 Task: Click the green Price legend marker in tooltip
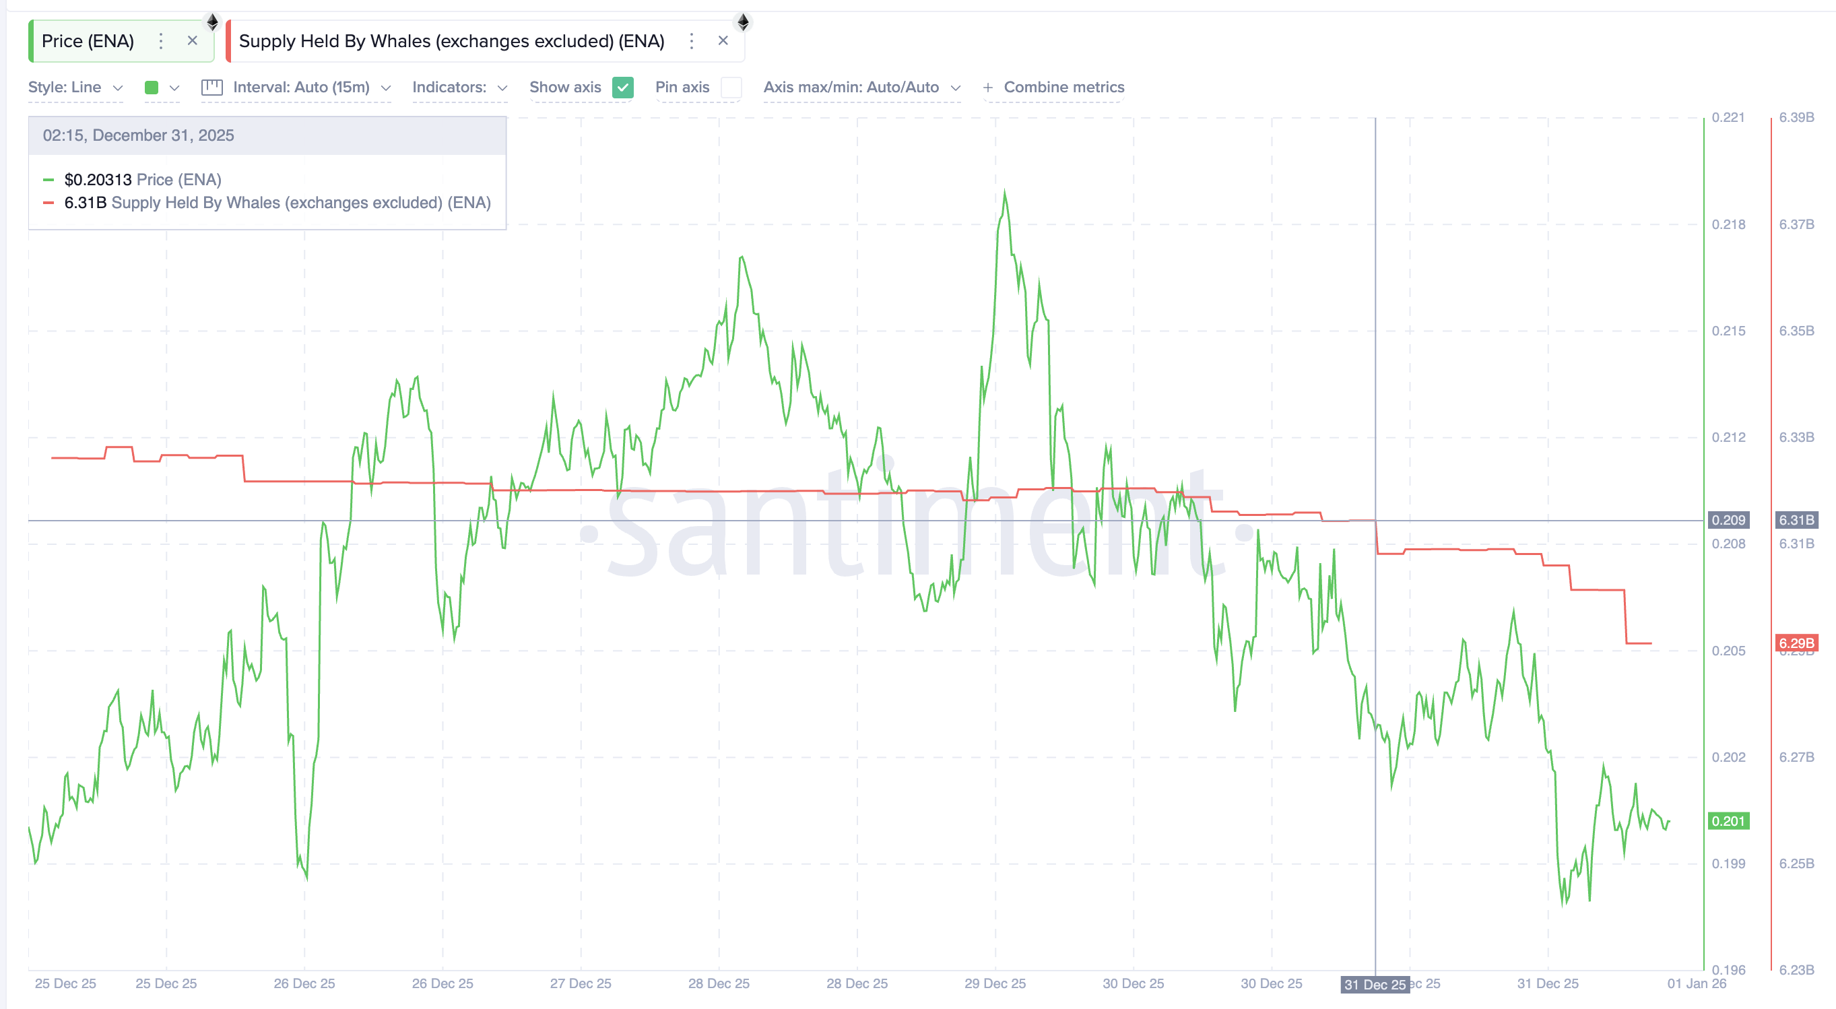(x=48, y=180)
